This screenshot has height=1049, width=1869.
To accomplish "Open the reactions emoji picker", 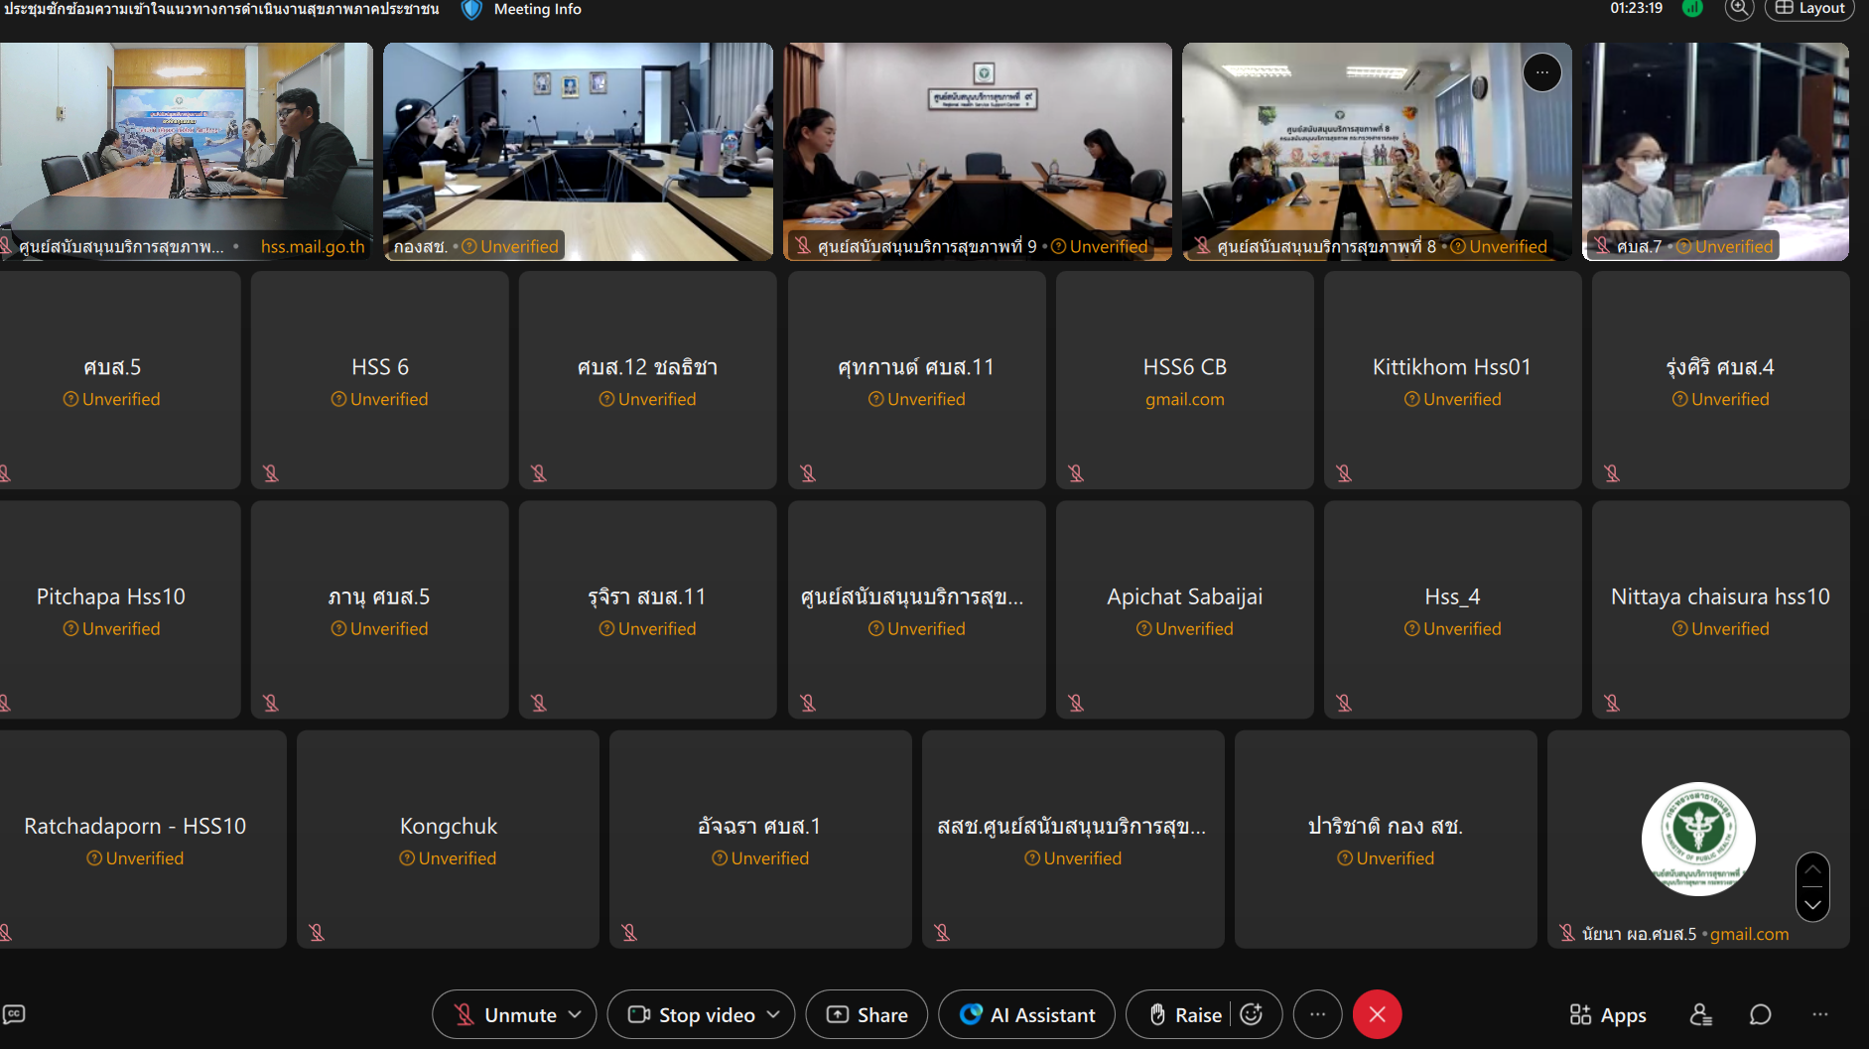I will pyautogui.click(x=1252, y=1014).
